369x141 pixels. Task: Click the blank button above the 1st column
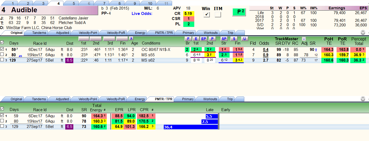click(83, 39)
